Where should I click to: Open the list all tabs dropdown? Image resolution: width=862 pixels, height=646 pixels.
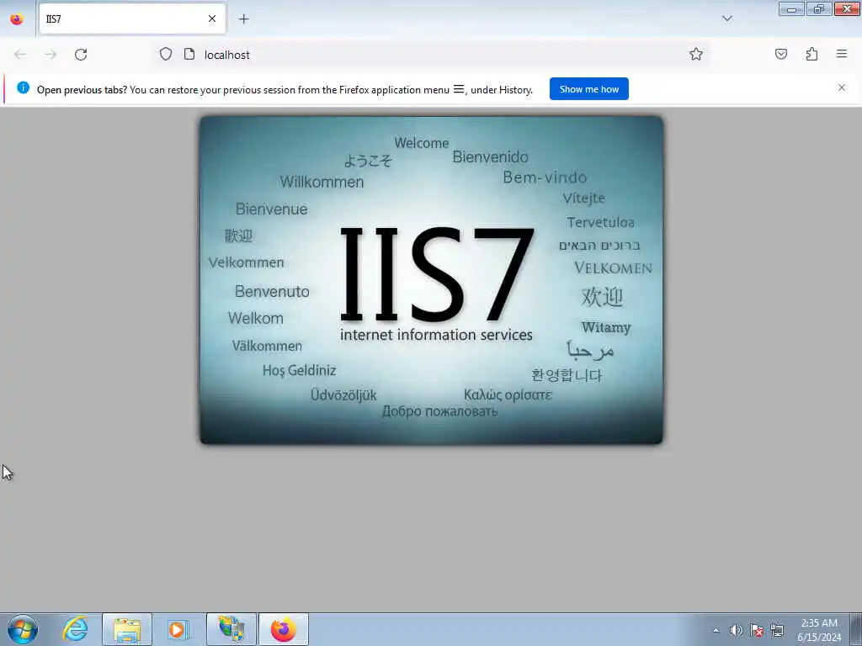coord(726,19)
